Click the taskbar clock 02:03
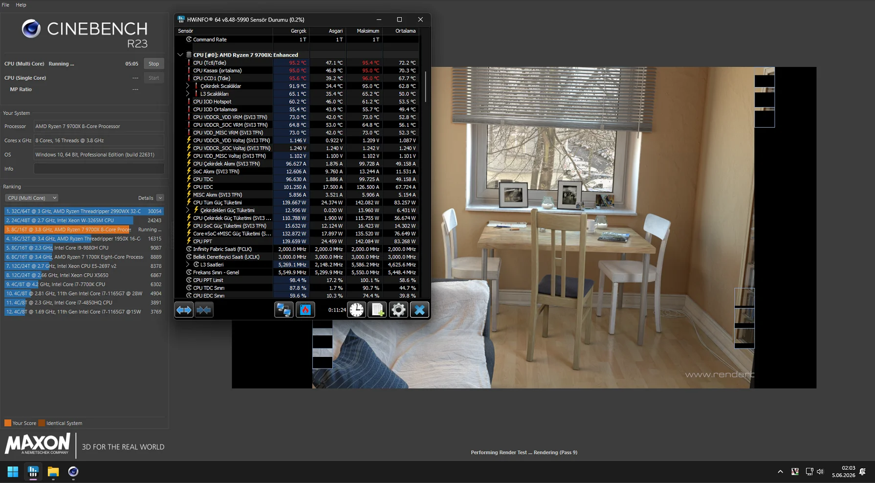This screenshot has height=483, width=875. point(849,468)
